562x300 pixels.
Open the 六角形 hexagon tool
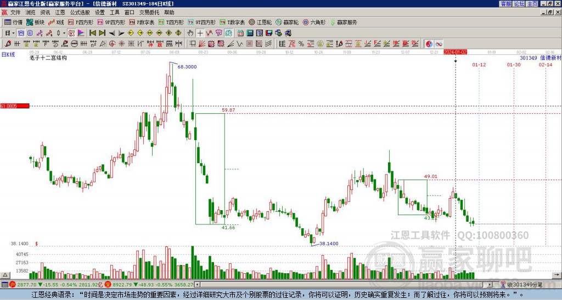[314, 22]
